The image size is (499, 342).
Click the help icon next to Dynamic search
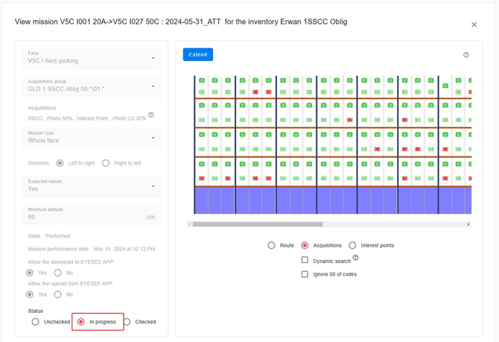[355, 258]
